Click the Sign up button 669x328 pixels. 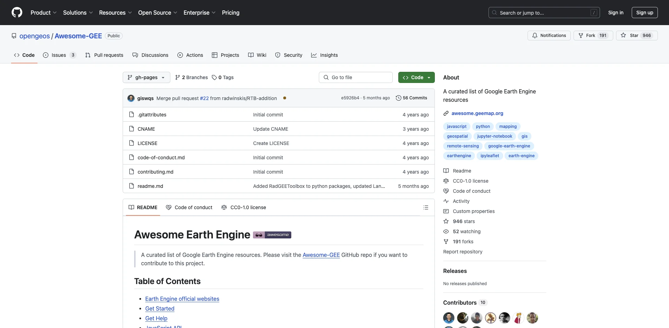645,13
